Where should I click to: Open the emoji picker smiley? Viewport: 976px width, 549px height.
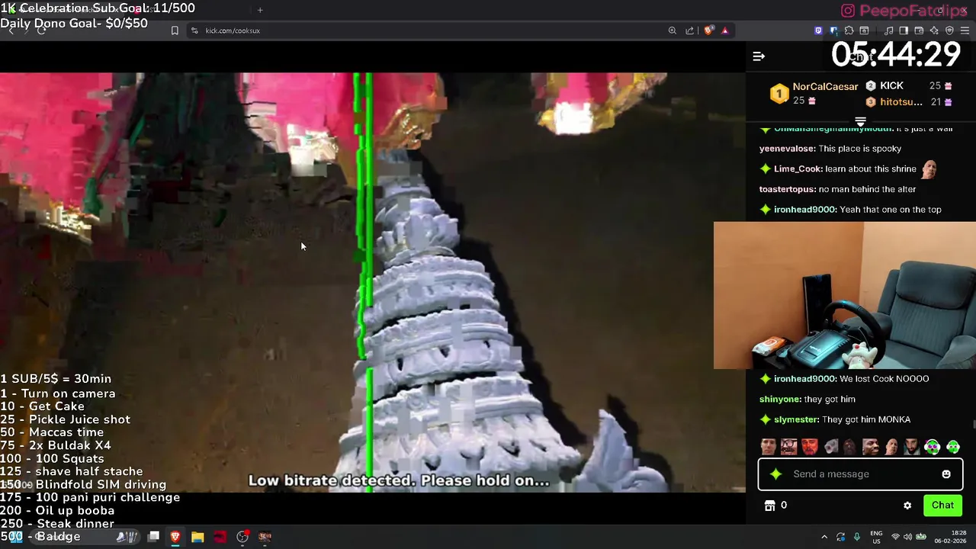946,474
